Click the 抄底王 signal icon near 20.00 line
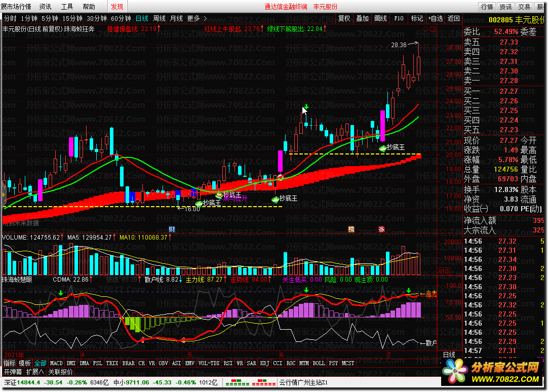 383,148
